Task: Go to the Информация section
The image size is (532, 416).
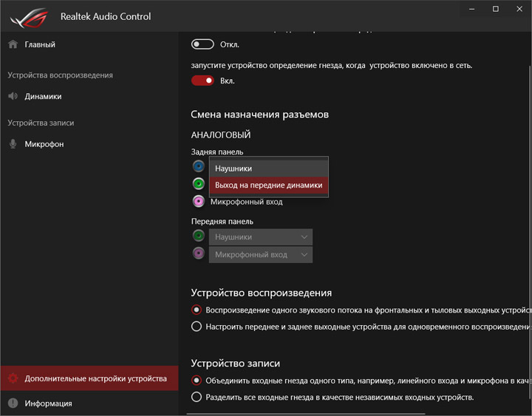Action: 48,403
